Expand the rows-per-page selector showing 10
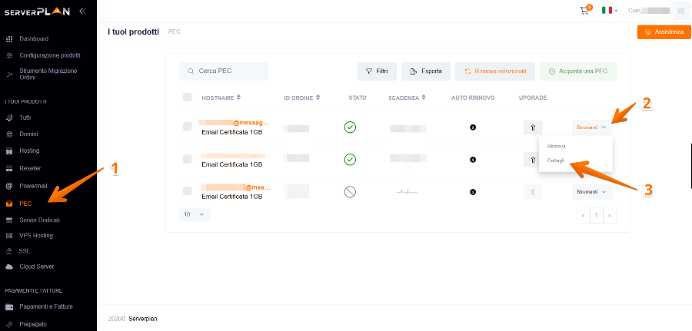Screen dimensions: 692x331 coord(195,215)
